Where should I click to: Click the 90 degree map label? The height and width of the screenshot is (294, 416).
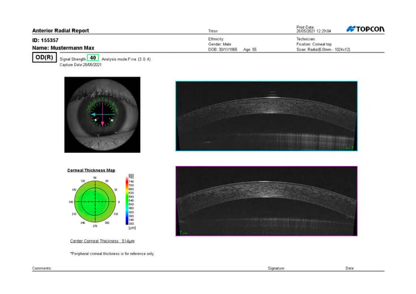(x=95, y=178)
